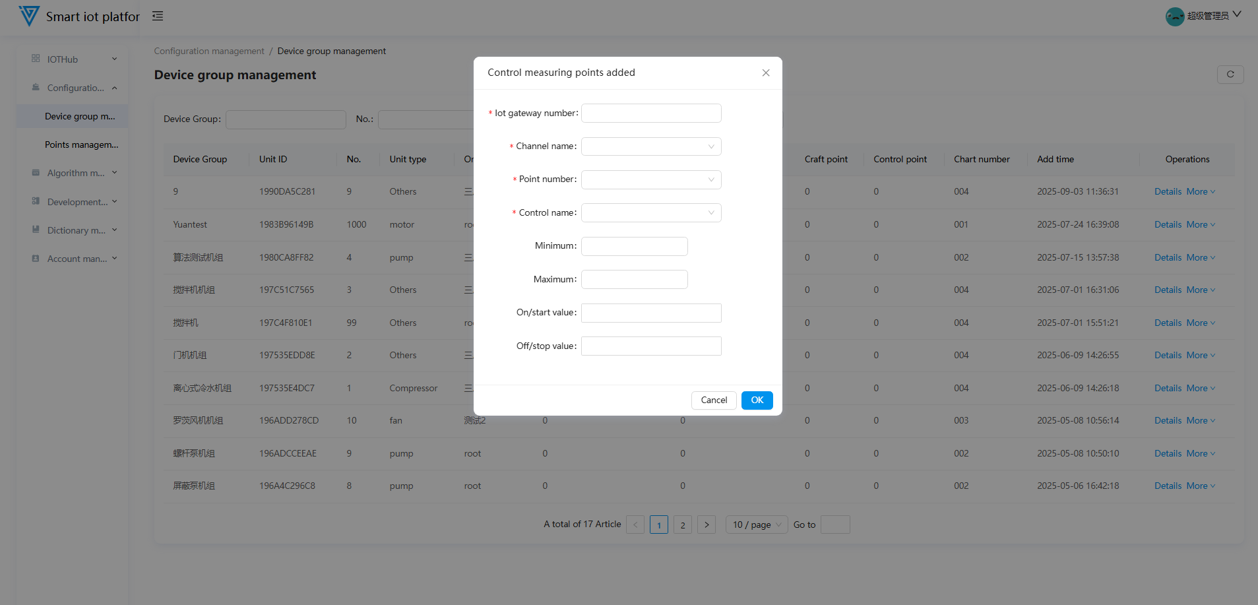The height and width of the screenshot is (605, 1258).
Task: Click the refresh icon button
Action: pos(1230,75)
